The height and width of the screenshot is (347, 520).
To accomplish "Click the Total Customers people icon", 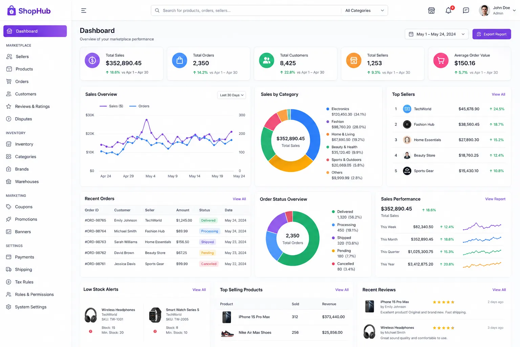I will click(x=266, y=60).
